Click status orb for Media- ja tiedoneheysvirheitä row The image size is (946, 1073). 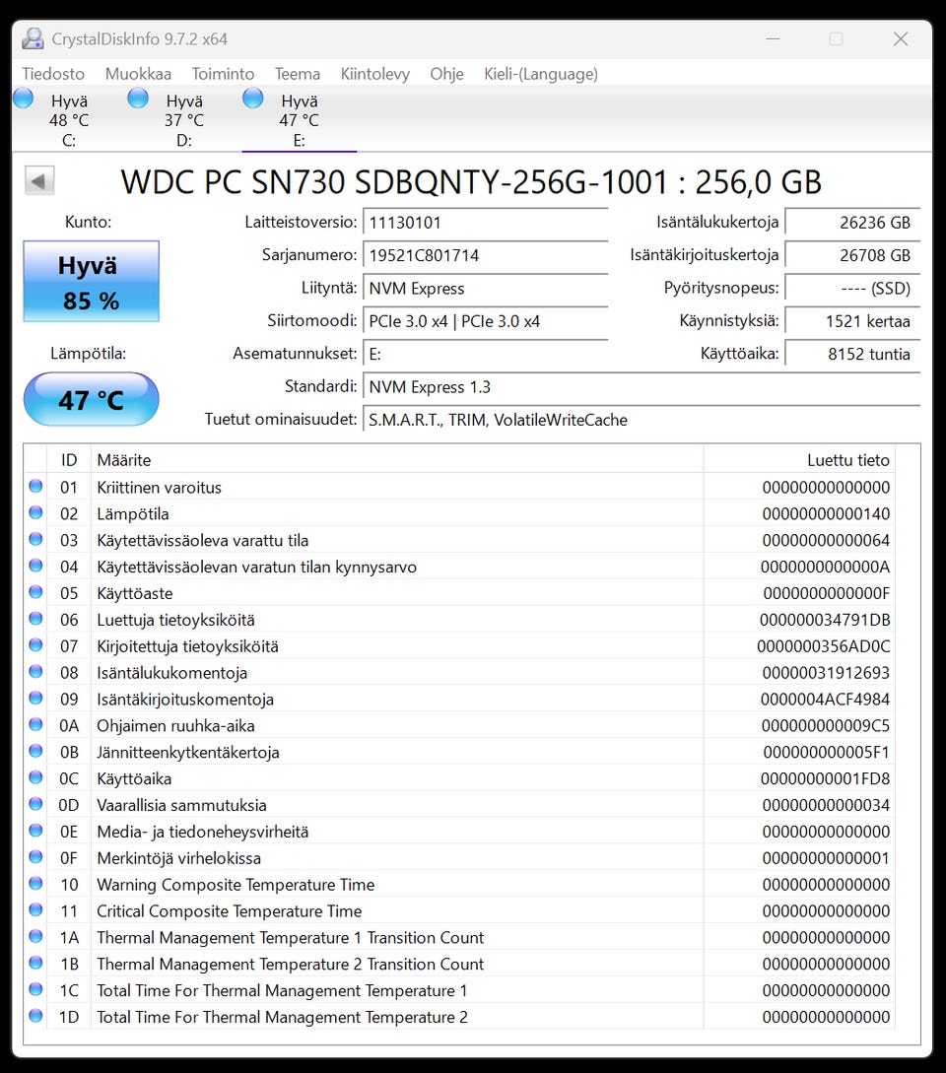(35, 830)
